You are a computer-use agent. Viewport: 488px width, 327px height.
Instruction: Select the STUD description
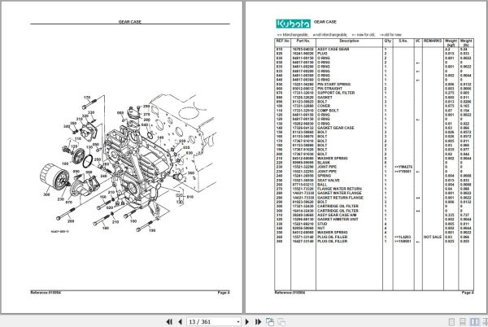[x=322, y=224]
